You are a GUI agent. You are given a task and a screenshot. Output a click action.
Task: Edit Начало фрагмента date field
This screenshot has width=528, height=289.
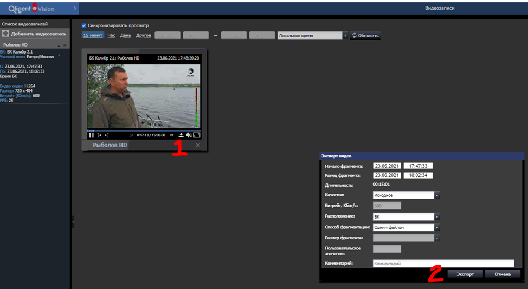point(387,166)
